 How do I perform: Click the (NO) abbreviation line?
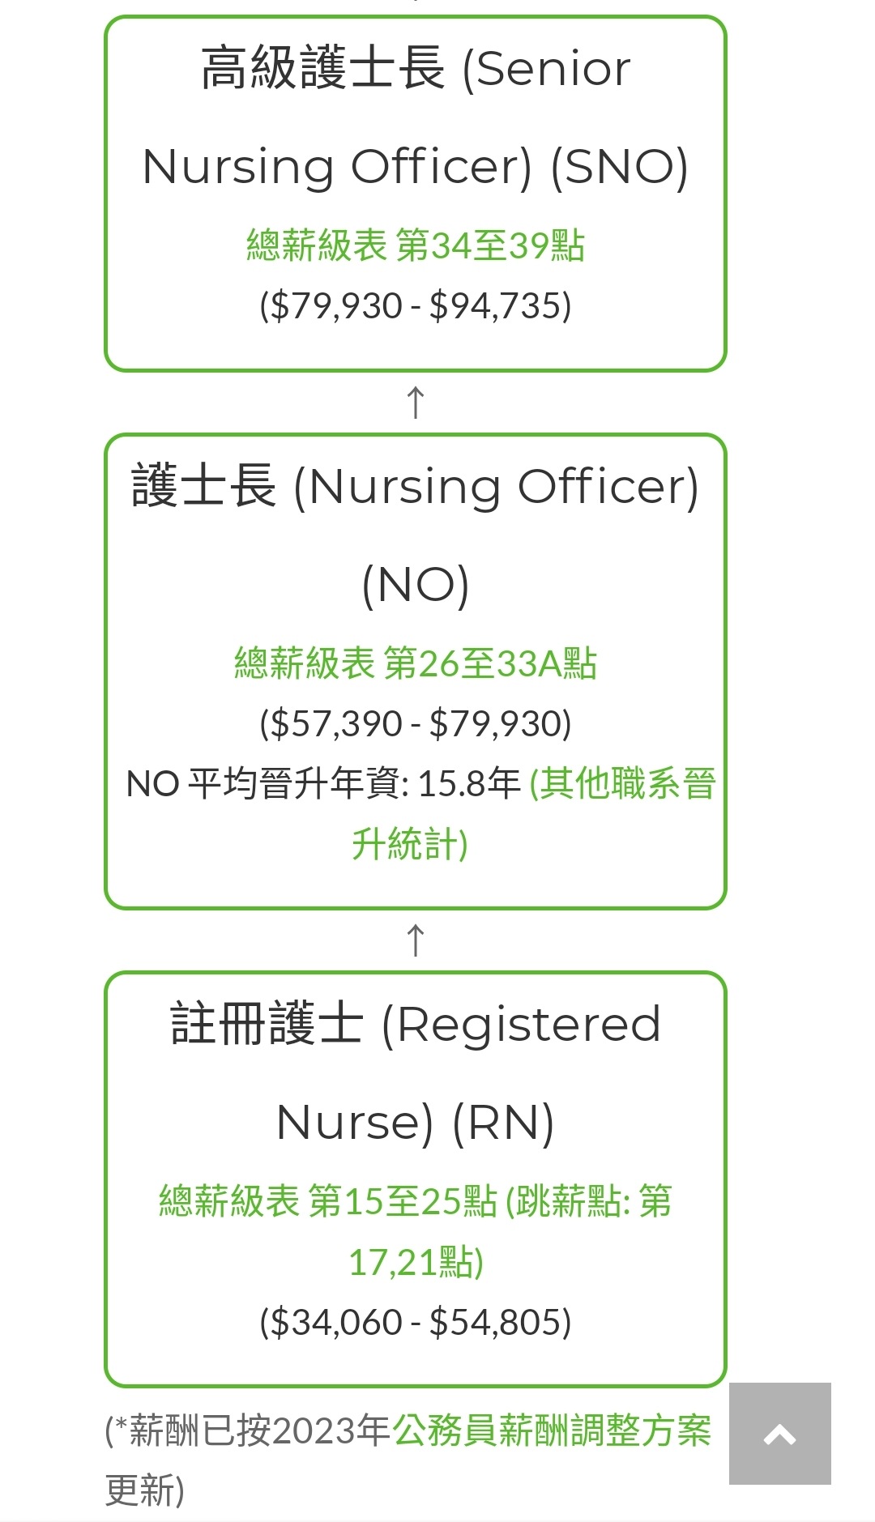416,584
